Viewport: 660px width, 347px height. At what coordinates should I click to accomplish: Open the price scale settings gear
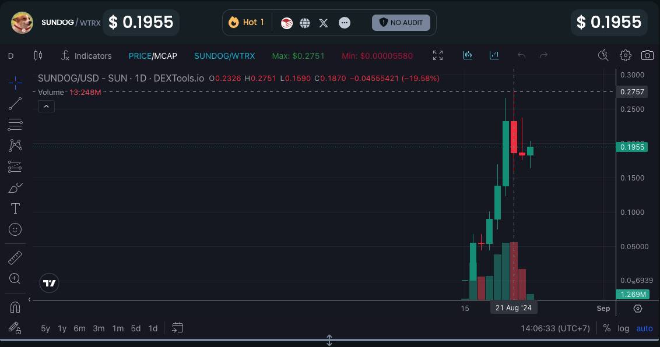click(638, 309)
